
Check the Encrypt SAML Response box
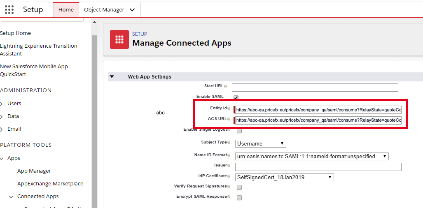(x=239, y=198)
